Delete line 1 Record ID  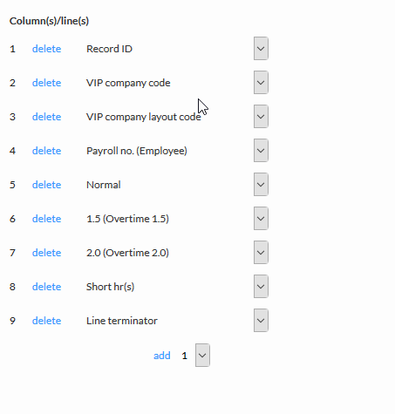(x=46, y=49)
